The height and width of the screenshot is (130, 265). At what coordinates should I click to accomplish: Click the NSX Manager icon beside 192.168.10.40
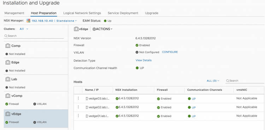[x=28, y=21]
